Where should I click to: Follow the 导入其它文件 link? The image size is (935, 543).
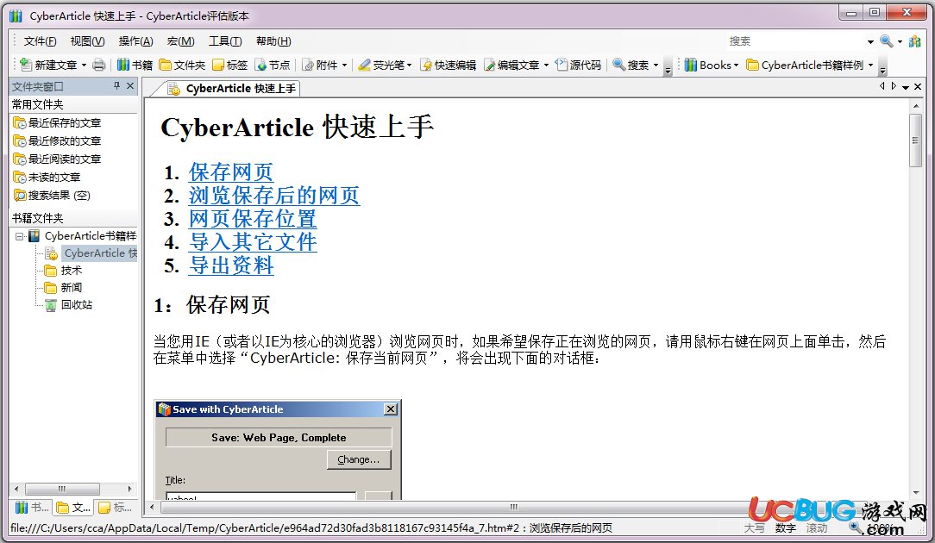pos(252,242)
